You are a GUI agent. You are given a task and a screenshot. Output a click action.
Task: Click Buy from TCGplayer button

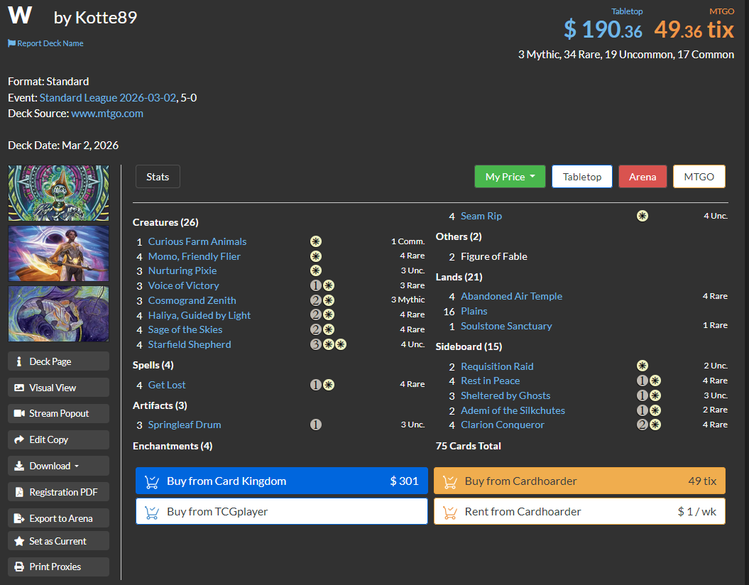point(282,511)
